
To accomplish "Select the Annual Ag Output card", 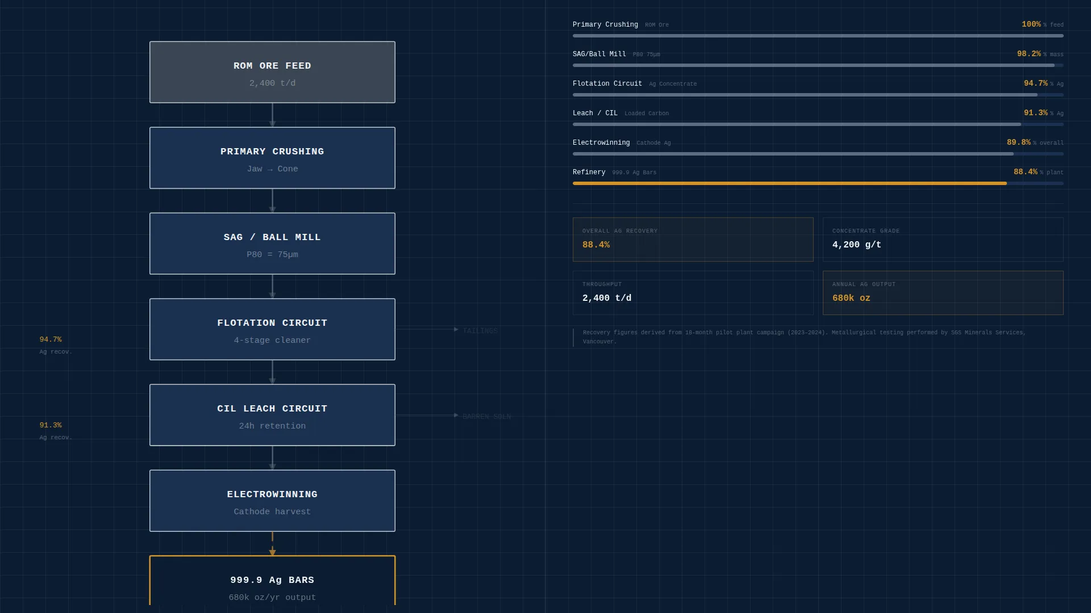I will 943,293.
